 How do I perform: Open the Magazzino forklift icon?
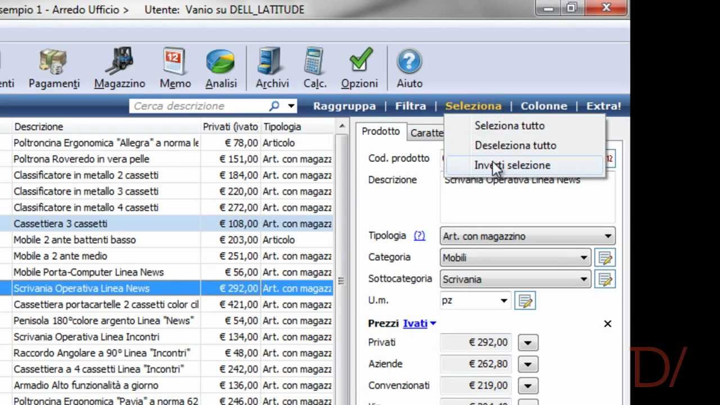pyautogui.click(x=119, y=68)
